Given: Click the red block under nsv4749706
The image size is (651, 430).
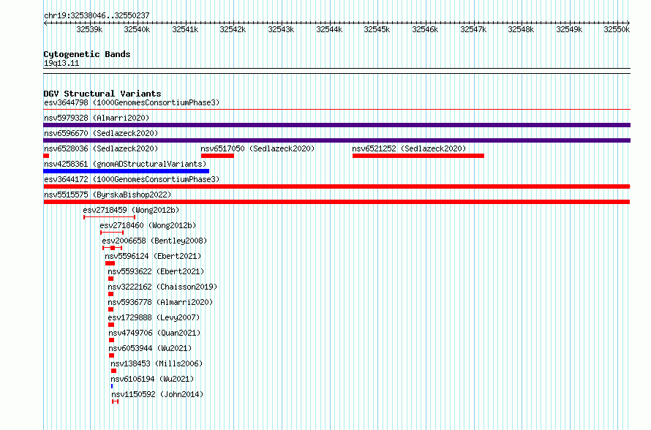Looking at the screenshot, I should click(x=112, y=340).
